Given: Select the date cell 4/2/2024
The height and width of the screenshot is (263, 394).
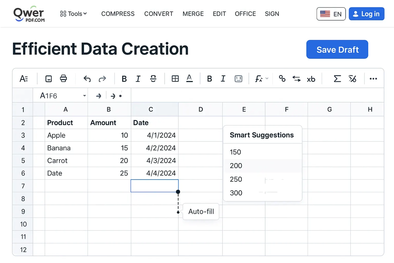Looking at the screenshot, I should click(155, 148).
